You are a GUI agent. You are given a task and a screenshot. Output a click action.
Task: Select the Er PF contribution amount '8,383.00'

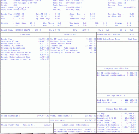[x=132, y=73]
